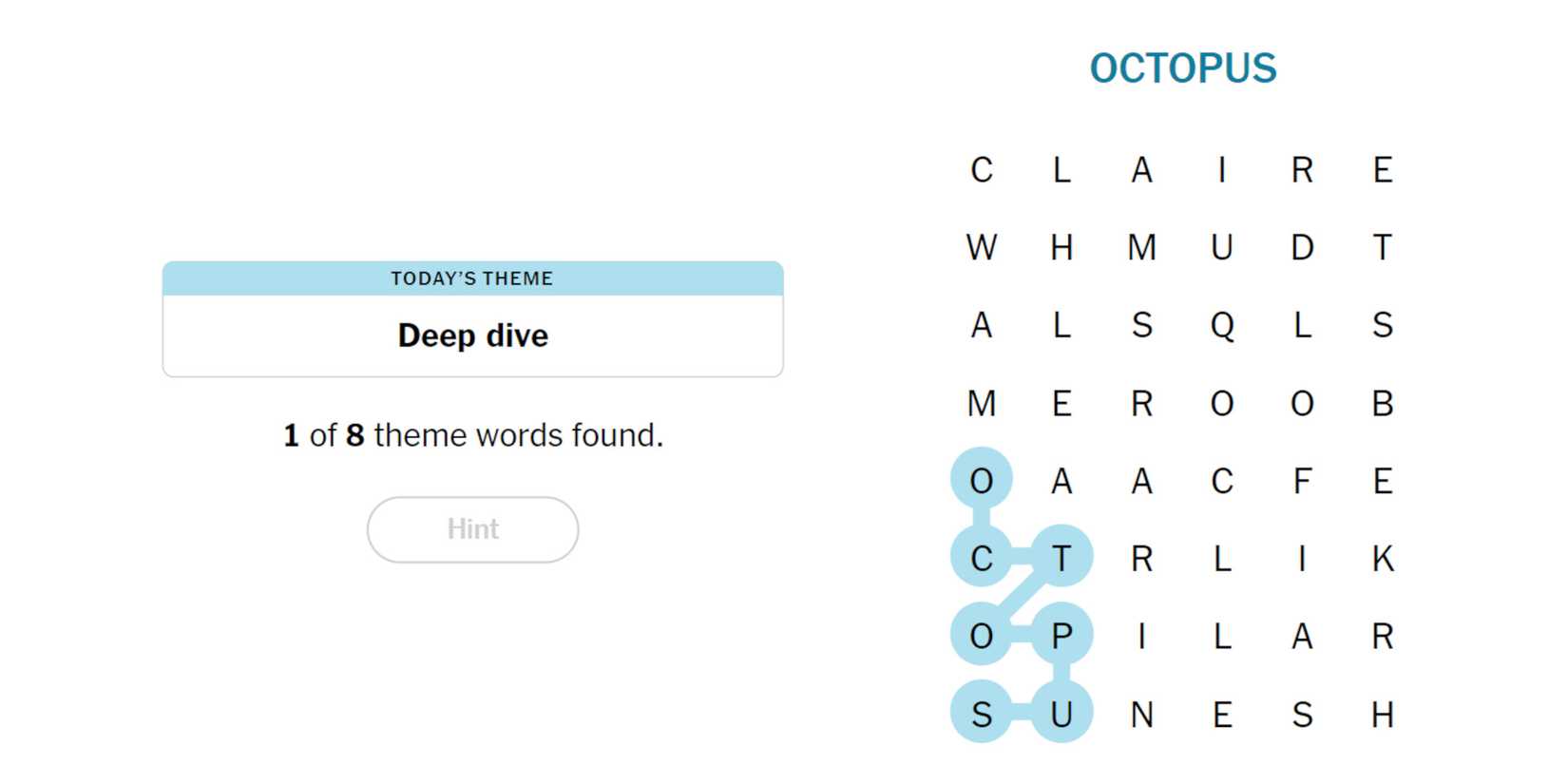Click the Deep dive theme card

(472, 335)
